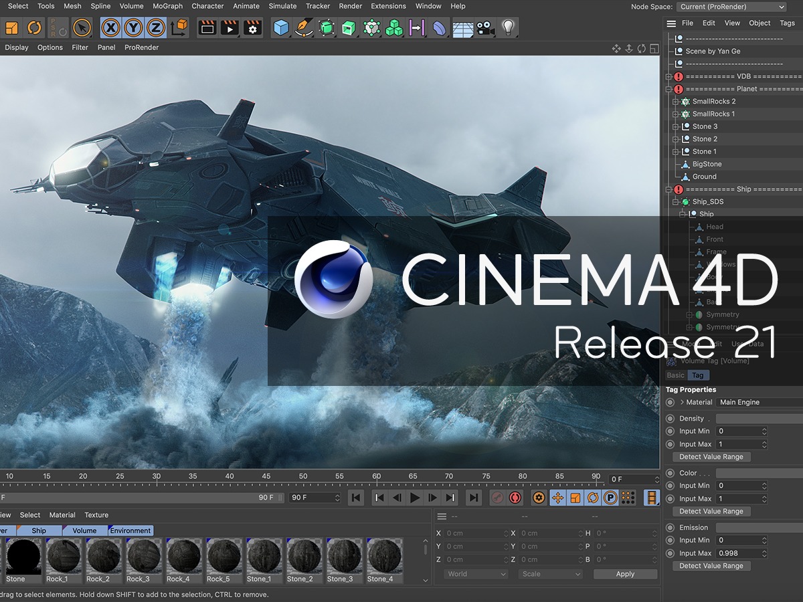The image size is (803, 602).
Task: Select the Cube primitive icon
Action: coord(280,27)
